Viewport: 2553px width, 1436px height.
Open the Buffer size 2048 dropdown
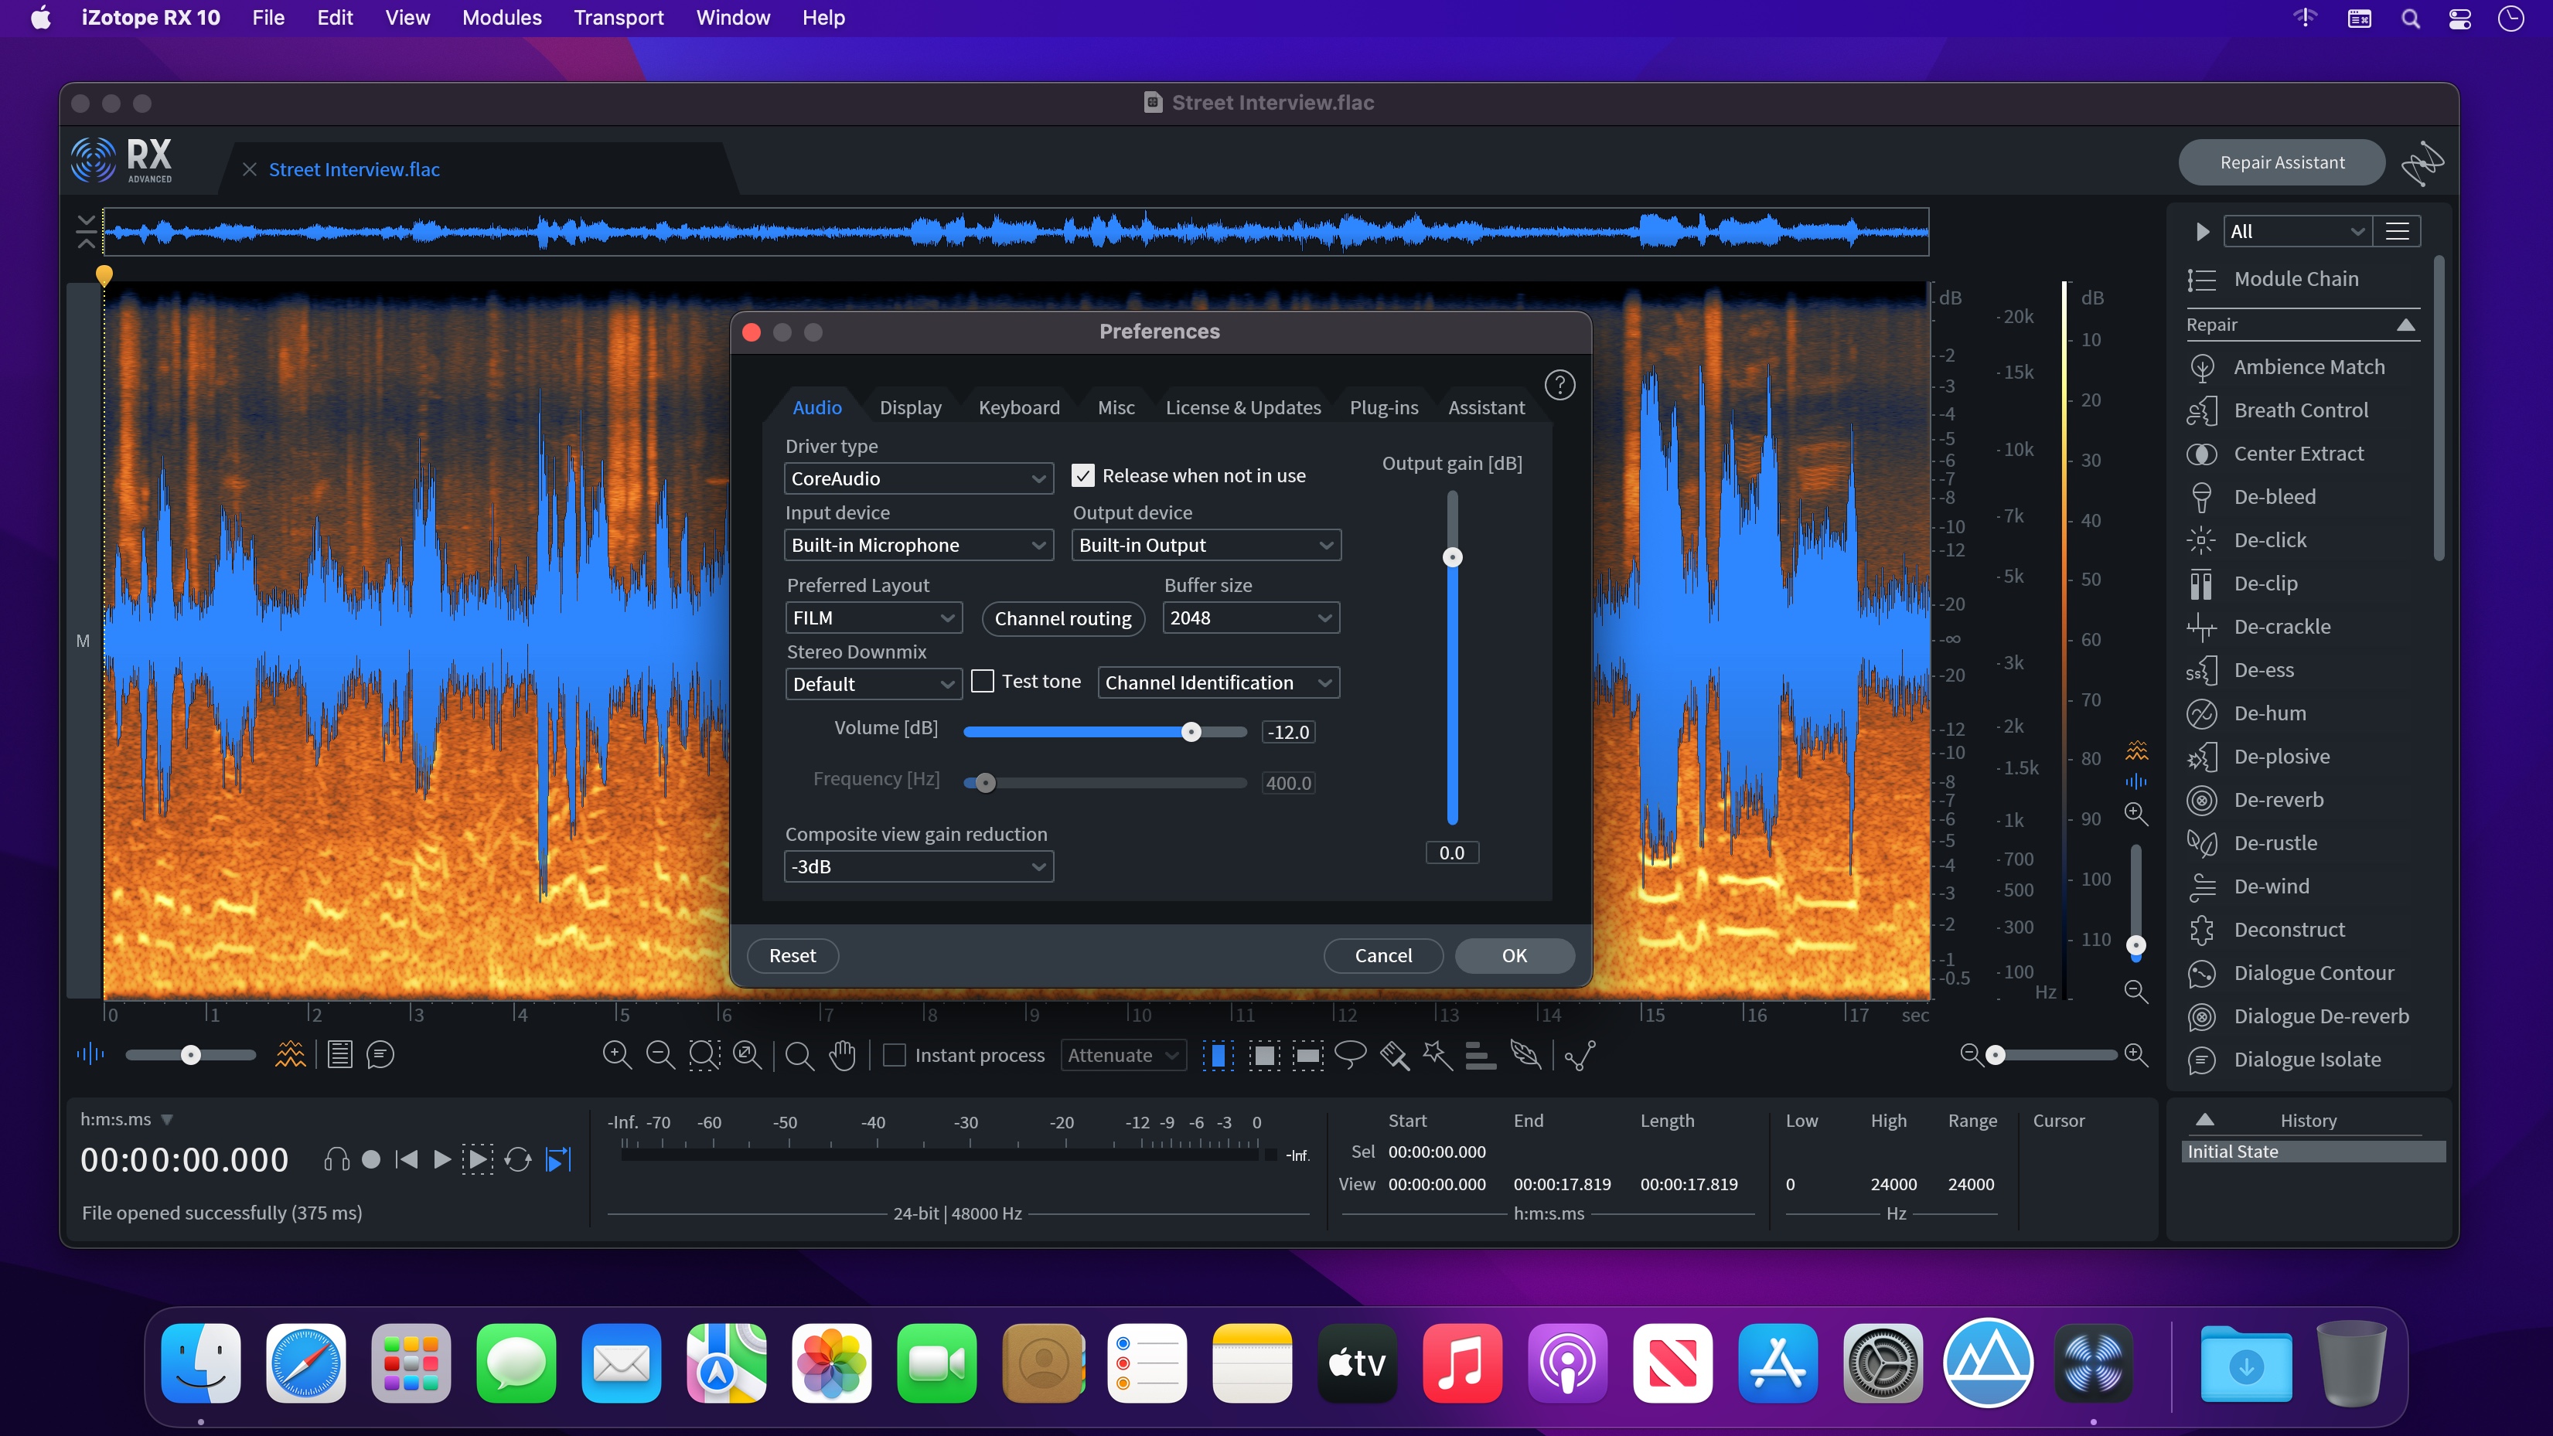[1250, 618]
